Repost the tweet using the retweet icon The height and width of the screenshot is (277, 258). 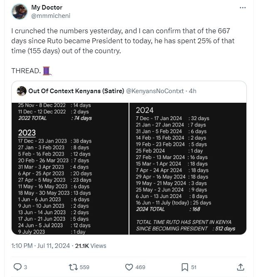[x=73, y=267]
